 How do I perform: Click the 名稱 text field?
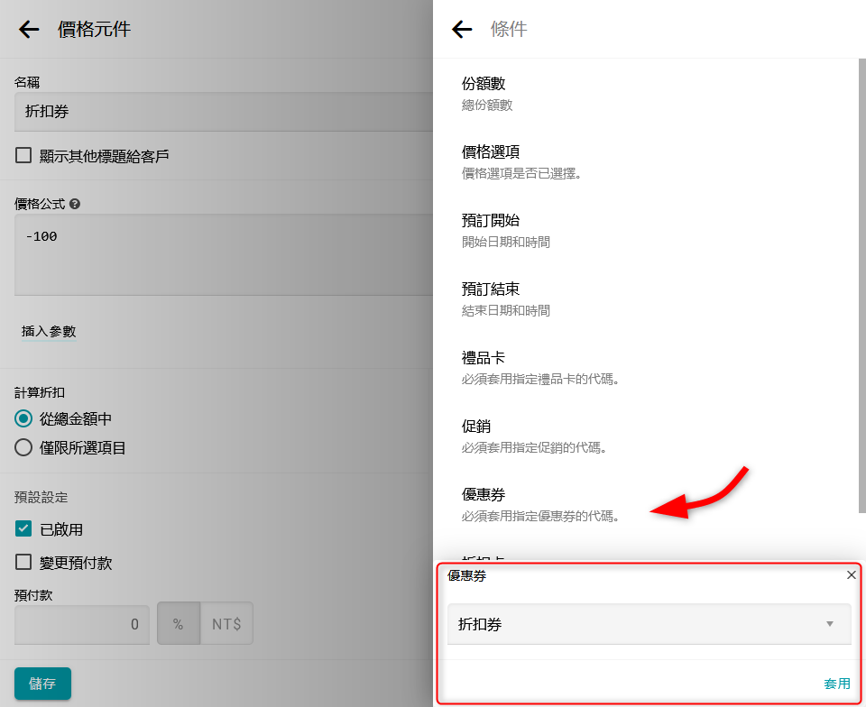[x=221, y=112]
